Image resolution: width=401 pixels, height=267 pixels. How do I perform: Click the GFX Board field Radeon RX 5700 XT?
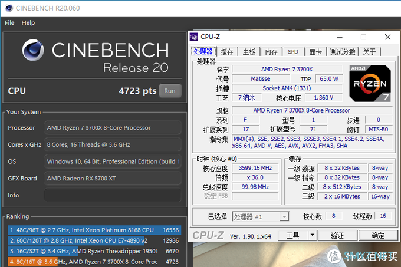[113, 179]
